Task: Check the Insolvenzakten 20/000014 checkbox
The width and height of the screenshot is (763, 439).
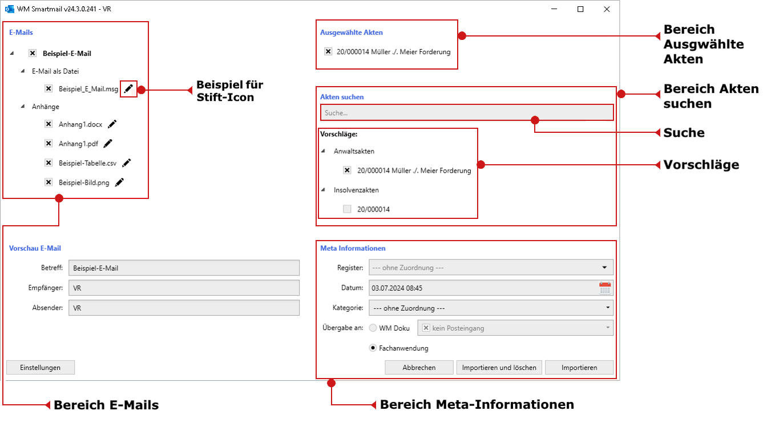Action: tap(347, 209)
